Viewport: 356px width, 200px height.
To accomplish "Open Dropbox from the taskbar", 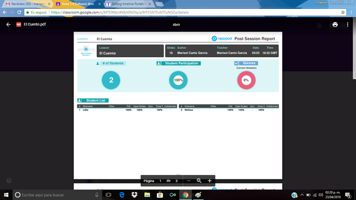I will point(135,195).
